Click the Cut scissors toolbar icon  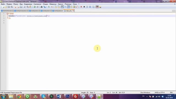pyautogui.click(x=24, y=7)
